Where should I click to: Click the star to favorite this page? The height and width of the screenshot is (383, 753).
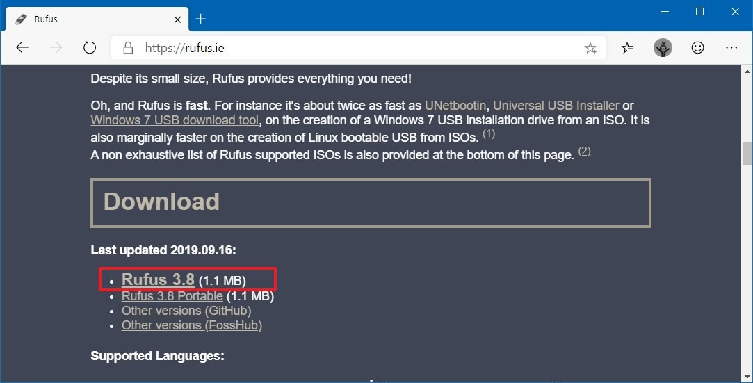(x=590, y=48)
